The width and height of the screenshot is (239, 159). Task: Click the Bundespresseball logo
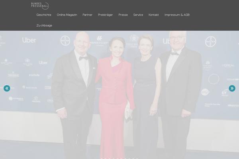click(40, 6)
